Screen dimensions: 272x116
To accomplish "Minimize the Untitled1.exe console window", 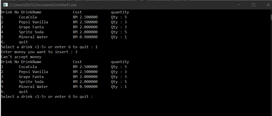I will [239, 5].
